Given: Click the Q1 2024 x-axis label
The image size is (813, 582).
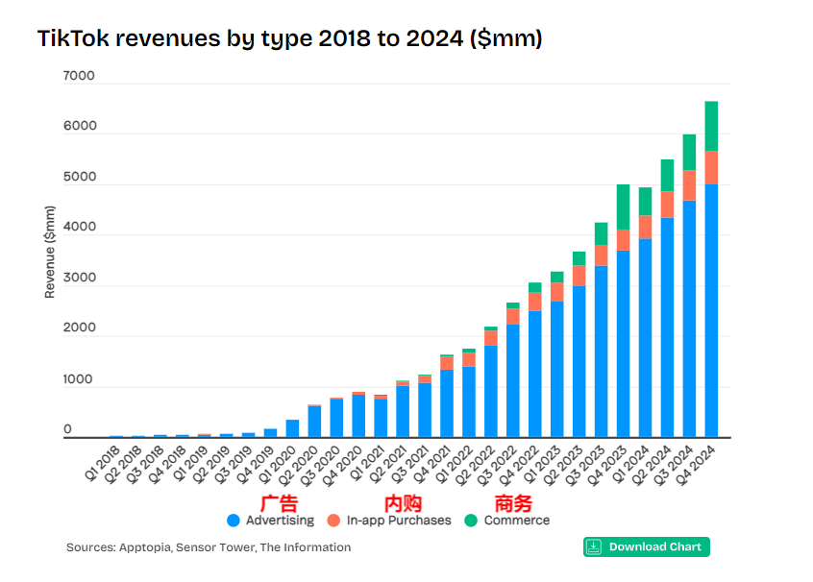Looking at the screenshot, I should coord(630,463).
